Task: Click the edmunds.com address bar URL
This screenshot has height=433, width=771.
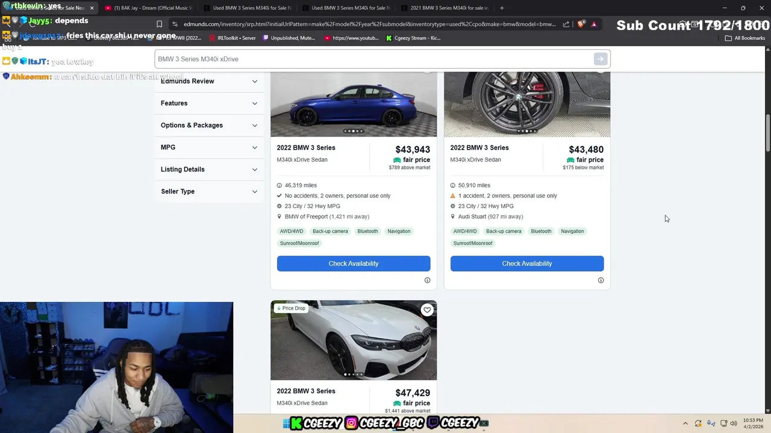Action: pos(369,24)
